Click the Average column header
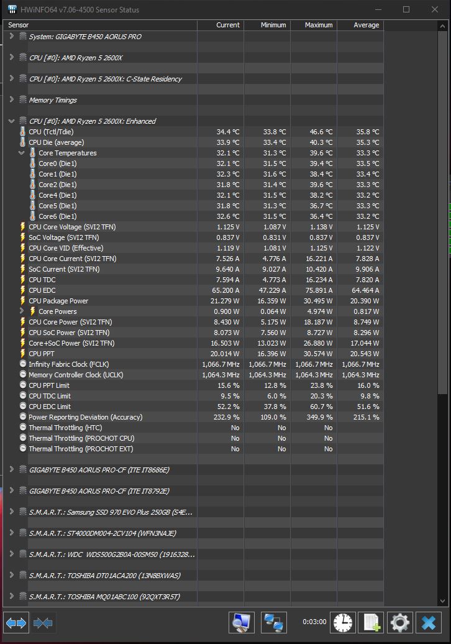This screenshot has width=451, height=644. pyautogui.click(x=360, y=25)
